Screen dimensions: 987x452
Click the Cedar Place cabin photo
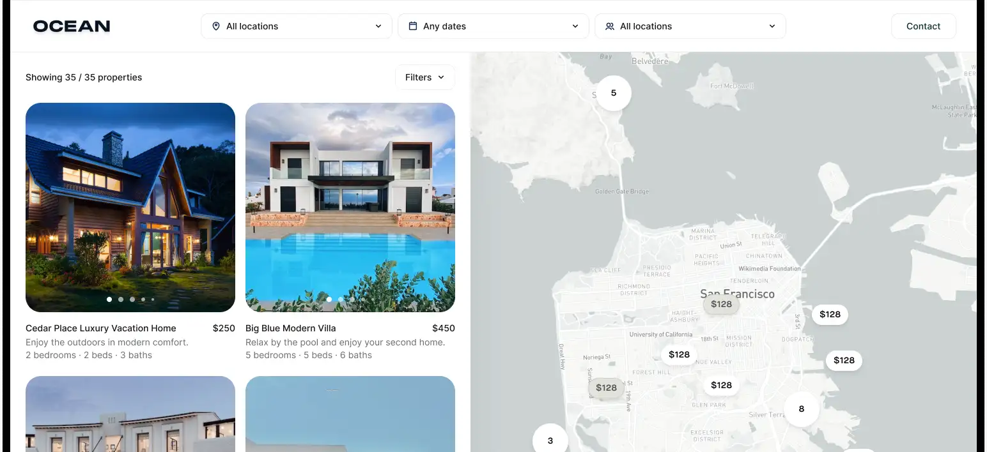[130, 207]
